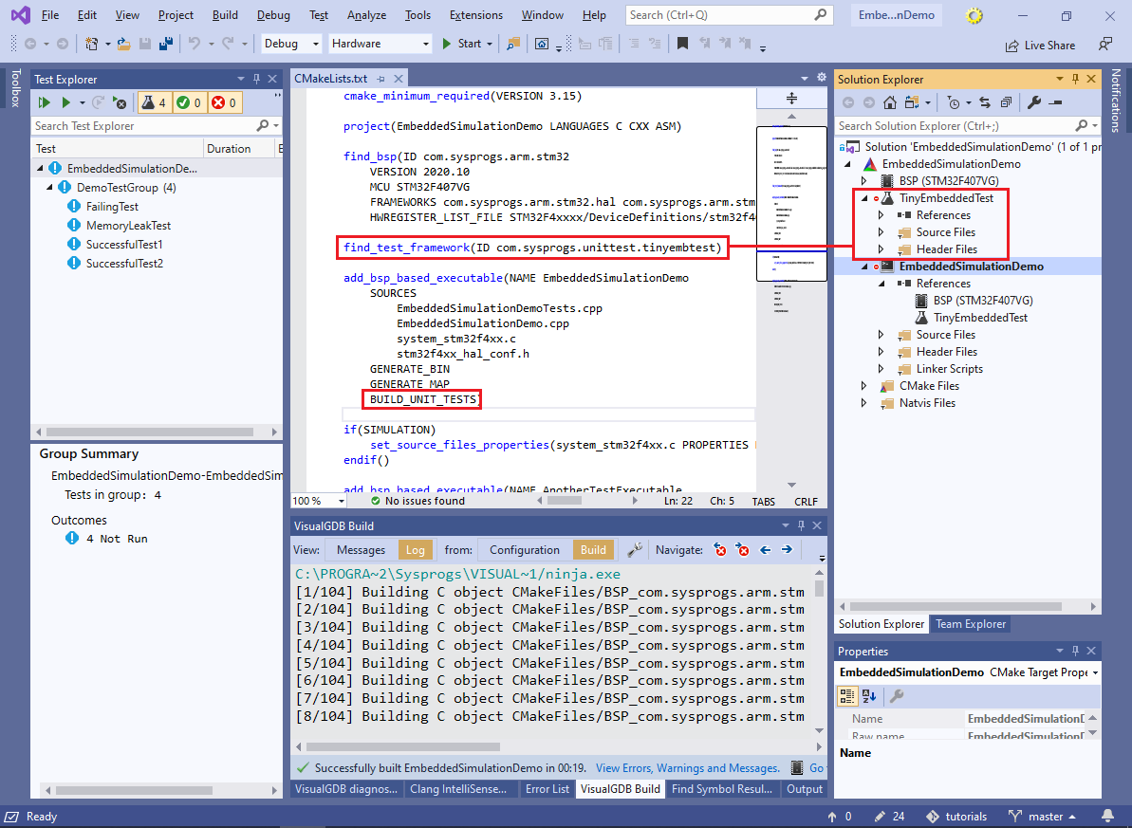Click Home icon in Solution Explorer toolbar
Screen dimensions: 1132x828
[890, 102]
